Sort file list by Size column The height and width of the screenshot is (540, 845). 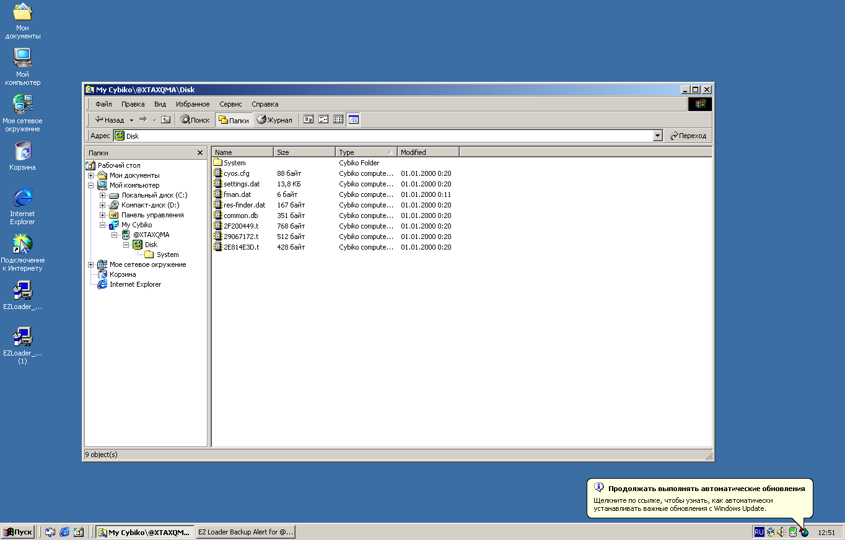(304, 152)
